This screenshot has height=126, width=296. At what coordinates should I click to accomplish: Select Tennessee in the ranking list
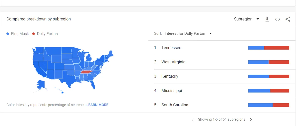pos(171,48)
